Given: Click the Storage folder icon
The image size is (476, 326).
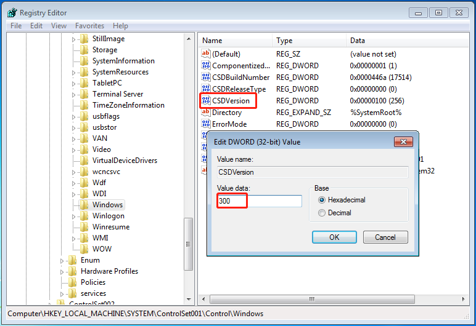Looking at the screenshot, I should click(84, 50).
